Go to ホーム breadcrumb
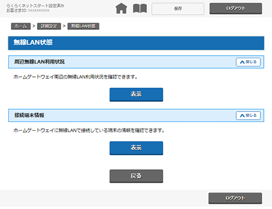This screenshot has width=272, height=209. pos(21,26)
